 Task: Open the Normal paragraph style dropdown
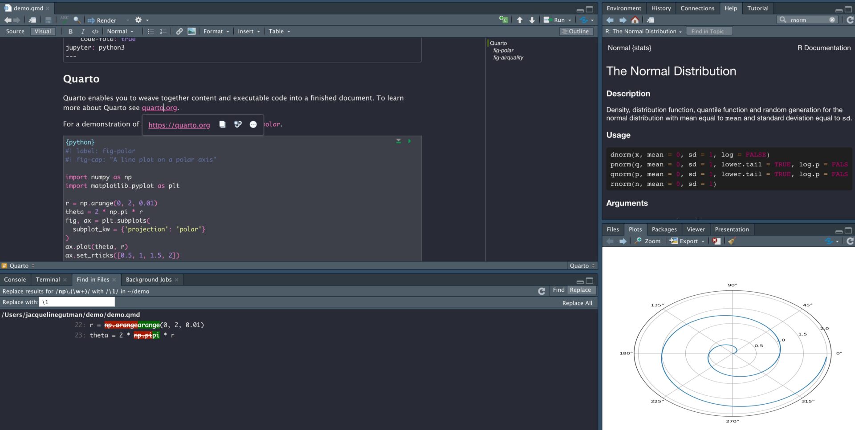pyautogui.click(x=120, y=32)
